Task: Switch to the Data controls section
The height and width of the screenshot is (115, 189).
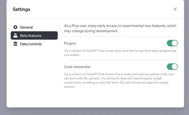Action: click(31, 44)
